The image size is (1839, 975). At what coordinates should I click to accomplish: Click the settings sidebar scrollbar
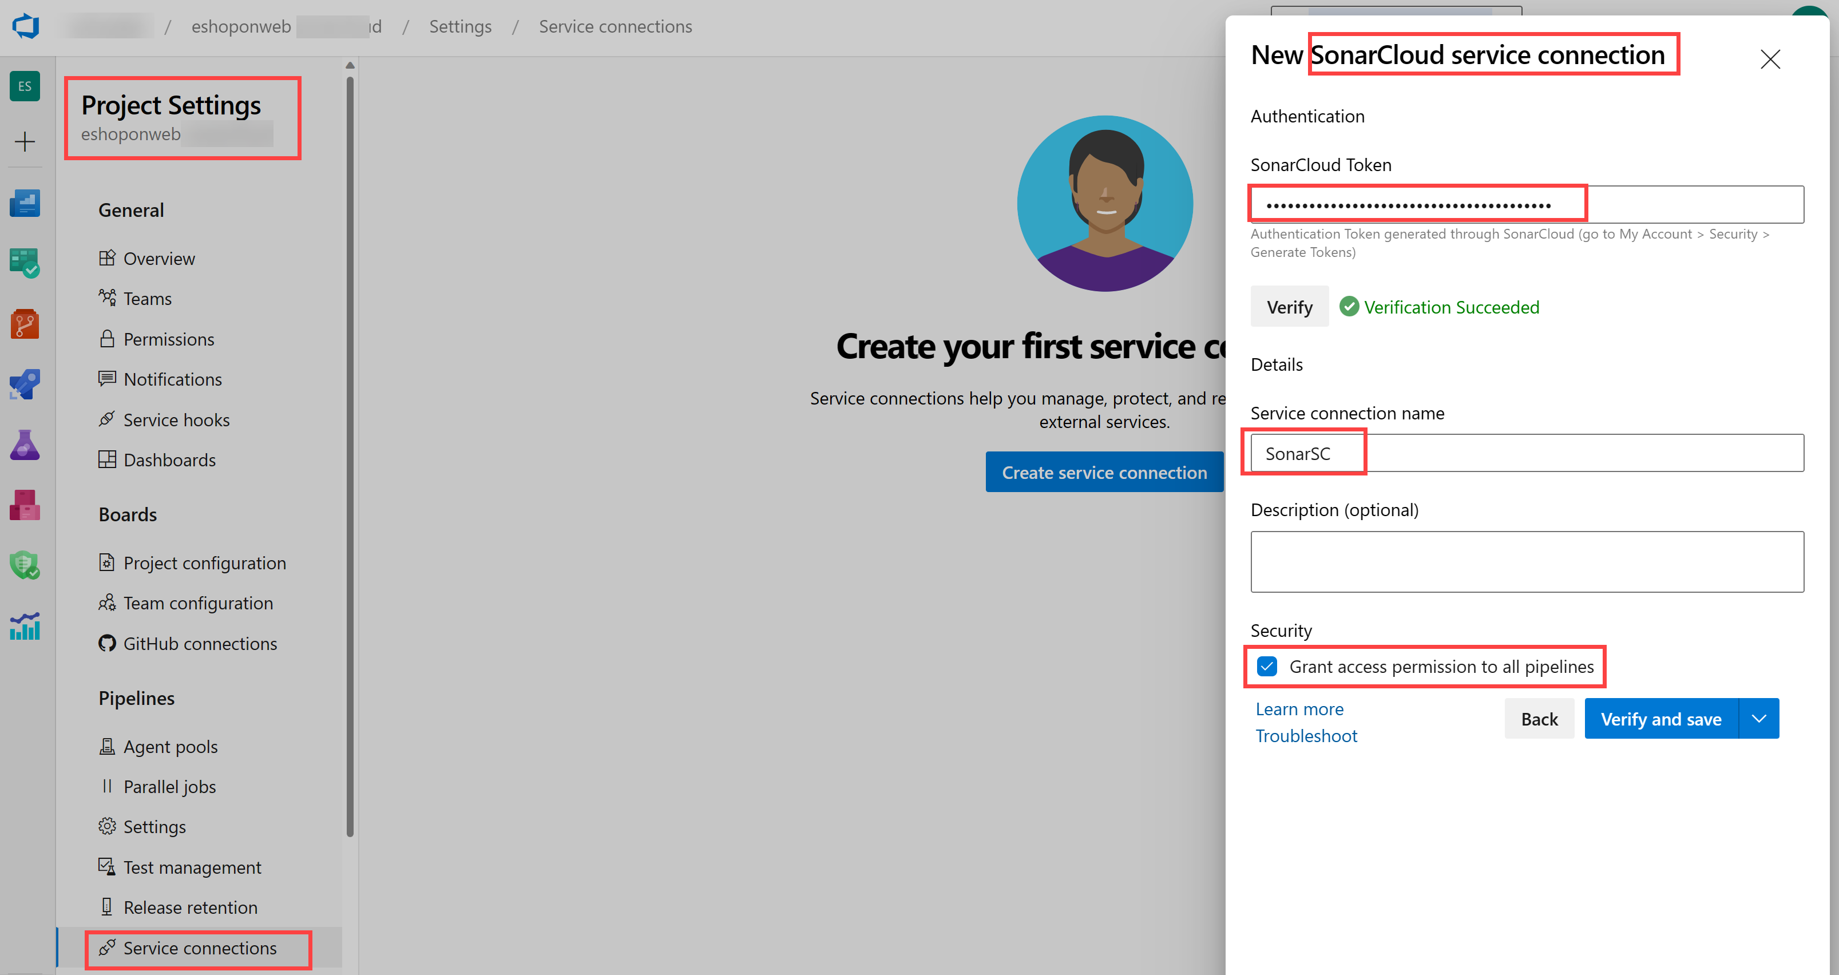pyautogui.click(x=350, y=457)
